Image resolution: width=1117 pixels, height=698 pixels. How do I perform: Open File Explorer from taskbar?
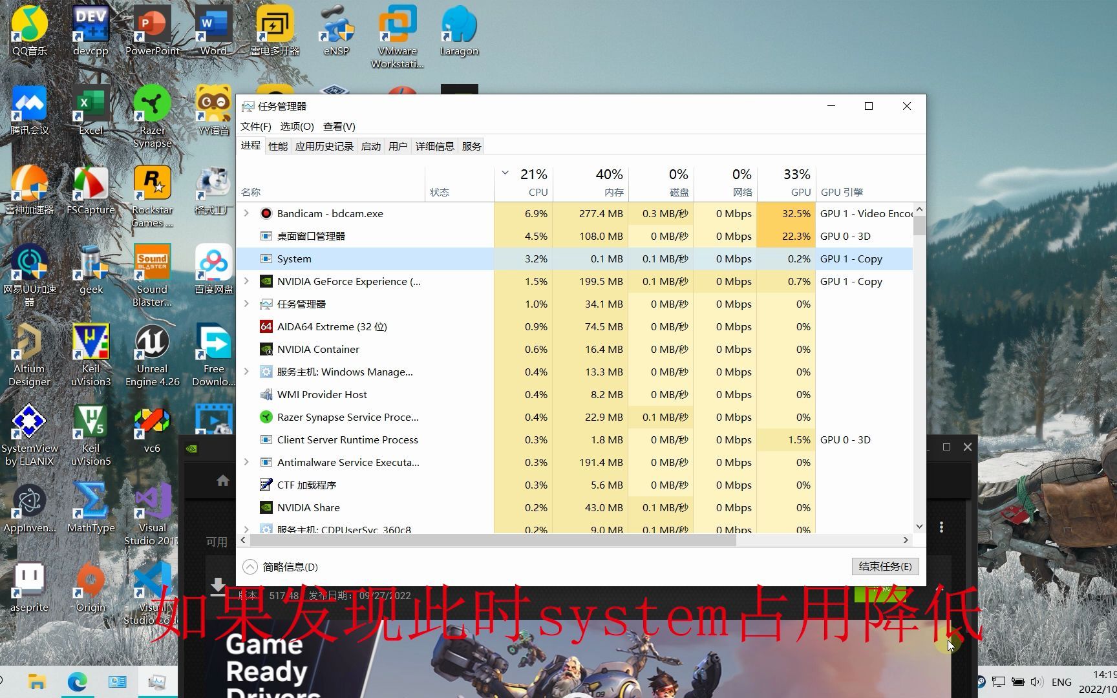(x=37, y=682)
